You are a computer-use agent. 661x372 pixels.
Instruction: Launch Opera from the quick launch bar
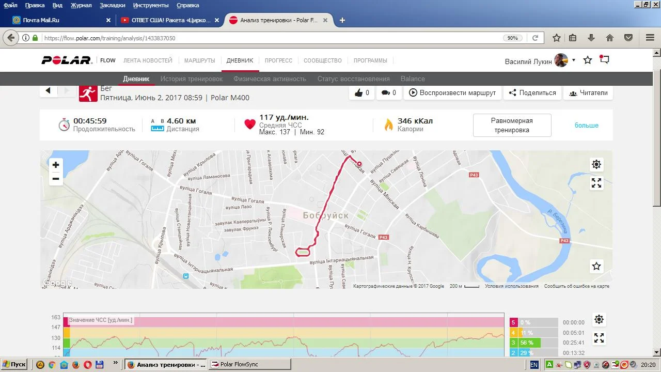click(x=87, y=364)
